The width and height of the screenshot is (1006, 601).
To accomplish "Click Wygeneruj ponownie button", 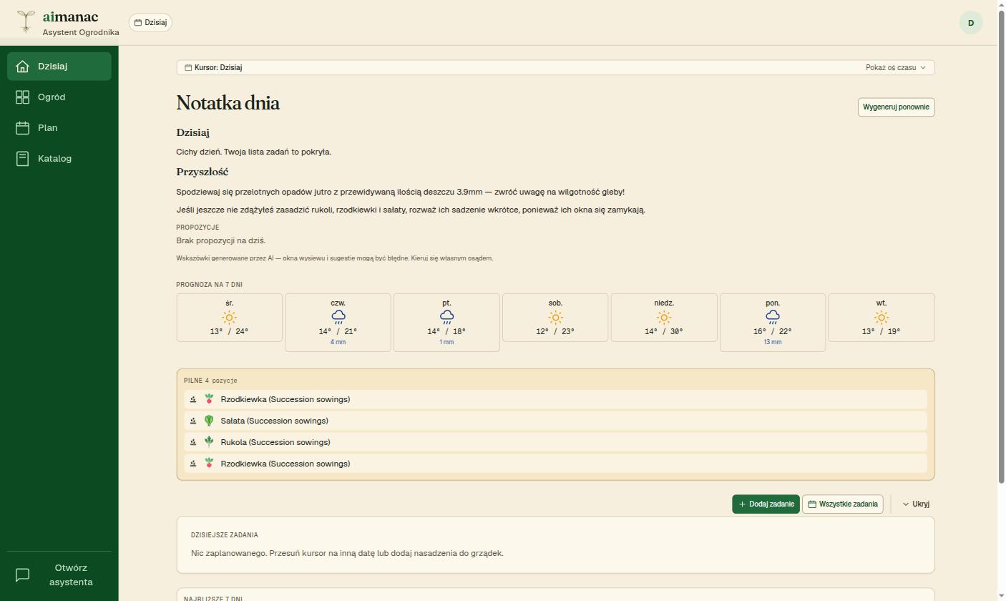I will tap(896, 107).
